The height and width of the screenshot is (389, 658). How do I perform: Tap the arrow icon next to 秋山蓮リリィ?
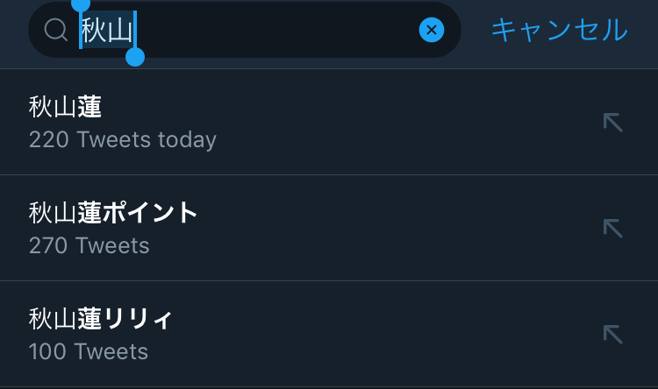coord(612,334)
